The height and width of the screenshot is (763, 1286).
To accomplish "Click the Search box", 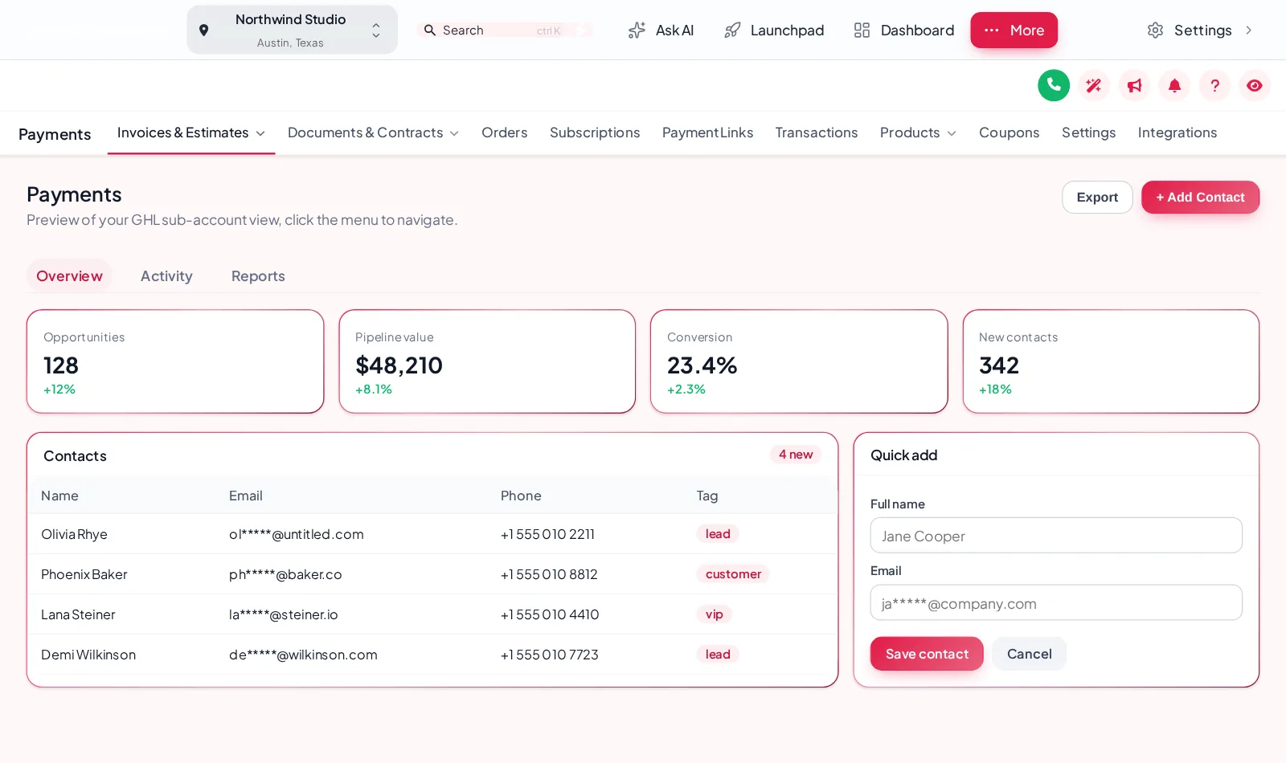I will (505, 31).
